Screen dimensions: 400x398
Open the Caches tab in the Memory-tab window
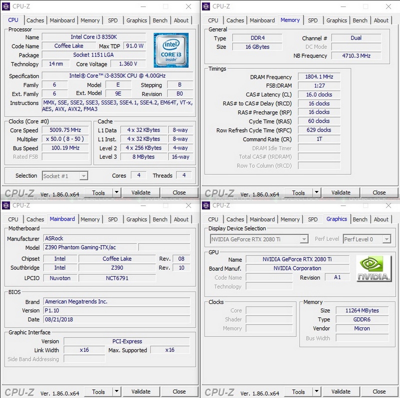click(x=235, y=20)
